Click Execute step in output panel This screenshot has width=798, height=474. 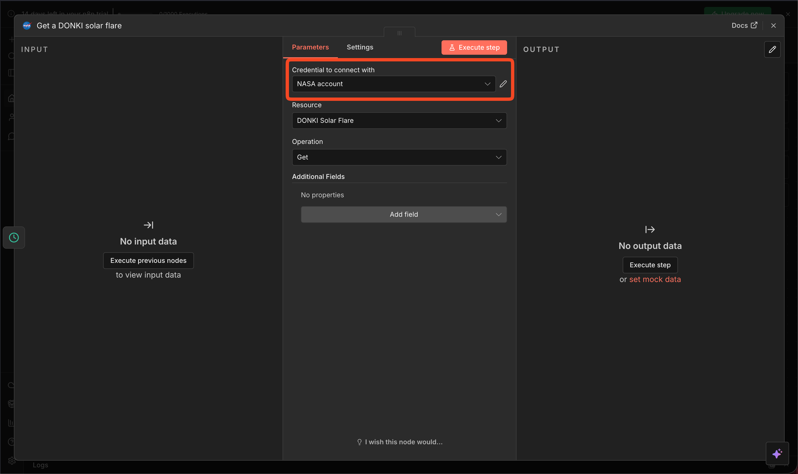coord(650,265)
